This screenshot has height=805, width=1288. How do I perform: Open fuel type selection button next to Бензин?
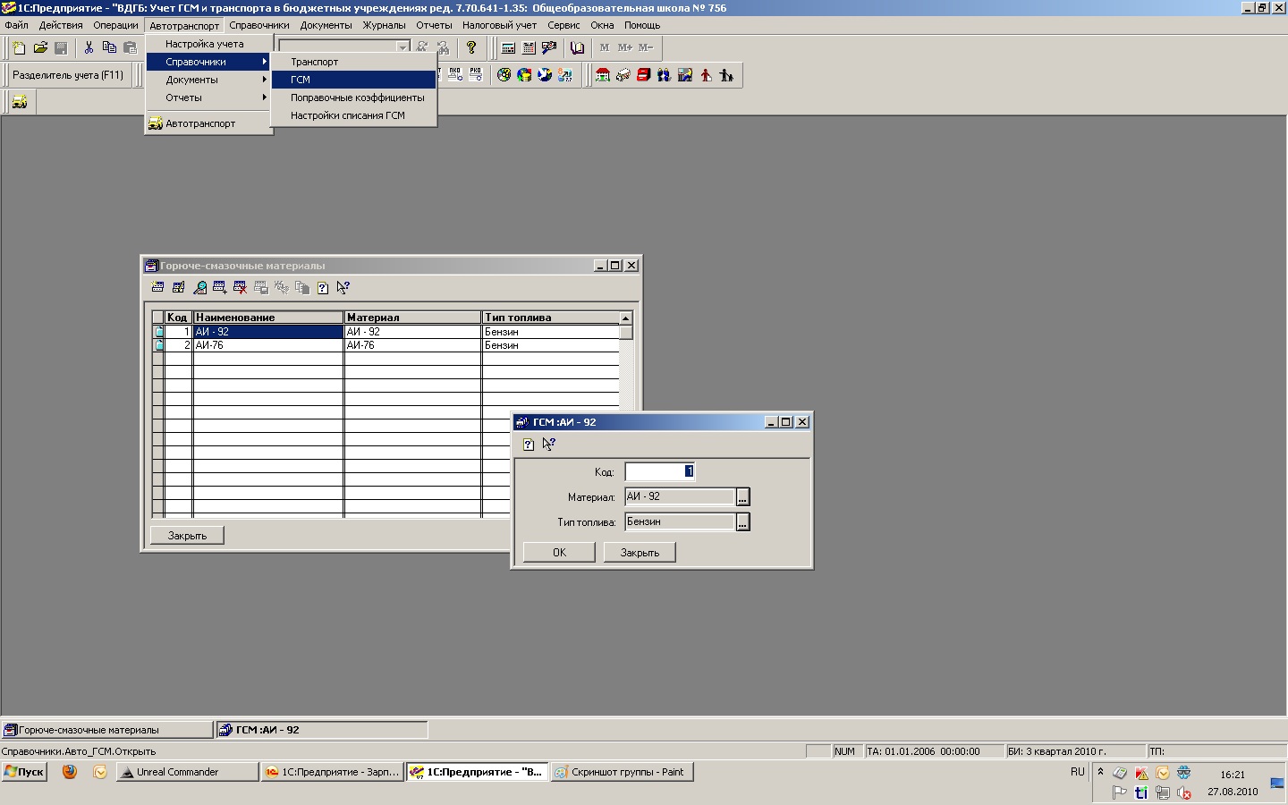[742, 521]
